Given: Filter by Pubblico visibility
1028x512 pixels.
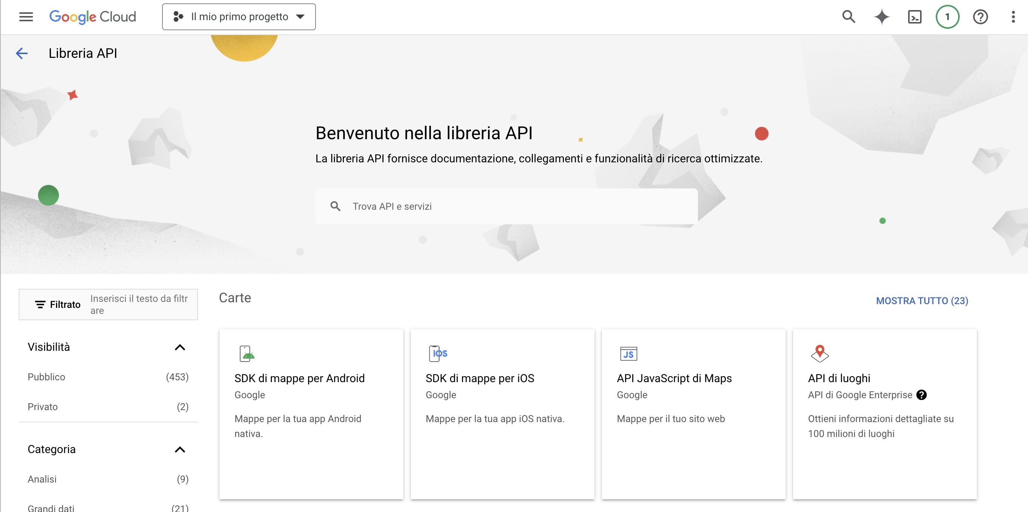Looking at the screenshot, I should 46,377.
